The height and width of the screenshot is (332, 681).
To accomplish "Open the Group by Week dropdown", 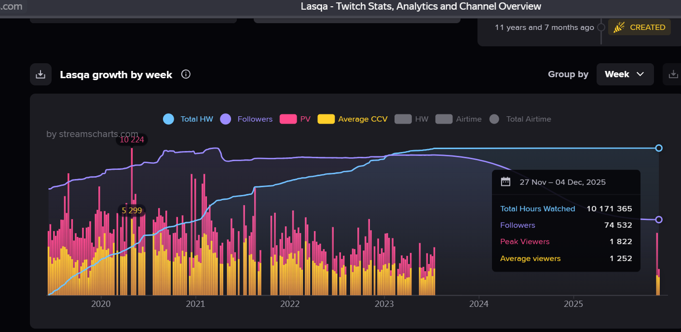I will (625, 74).
